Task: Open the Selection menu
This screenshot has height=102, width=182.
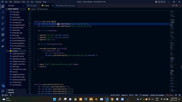Action: click(x=17, y=2)
